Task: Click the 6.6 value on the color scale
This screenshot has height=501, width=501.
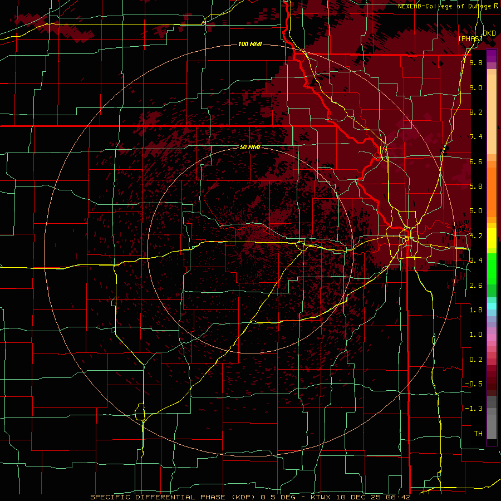Action: click(476, 161)
